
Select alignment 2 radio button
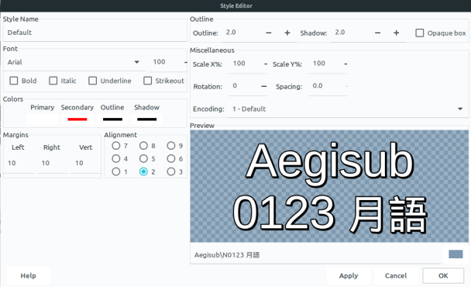tap(143, 171)
